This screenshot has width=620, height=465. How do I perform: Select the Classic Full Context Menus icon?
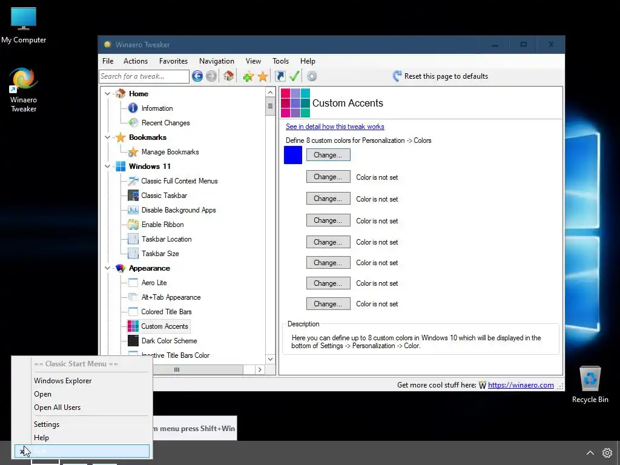point(133,180)
